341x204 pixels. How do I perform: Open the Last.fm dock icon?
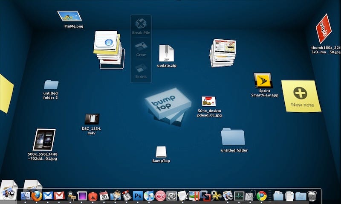click(x=161, y=196)
